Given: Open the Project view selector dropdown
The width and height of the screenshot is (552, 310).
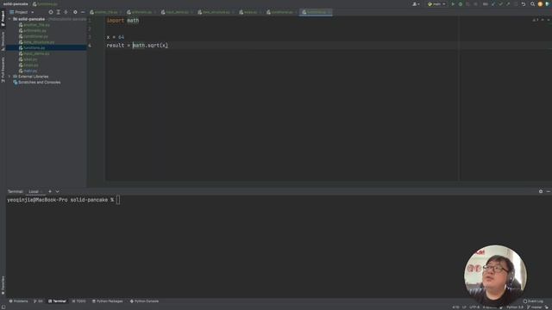Looking at the screenshot, I should click(x=22, y=12).
